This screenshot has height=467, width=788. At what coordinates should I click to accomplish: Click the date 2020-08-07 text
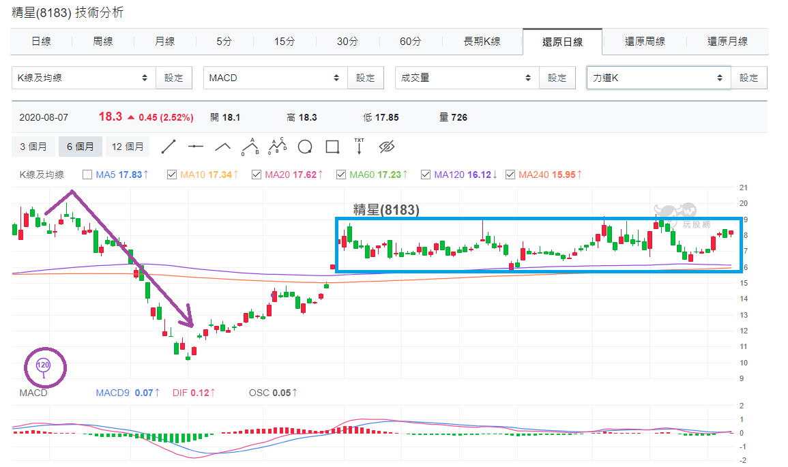44,117
